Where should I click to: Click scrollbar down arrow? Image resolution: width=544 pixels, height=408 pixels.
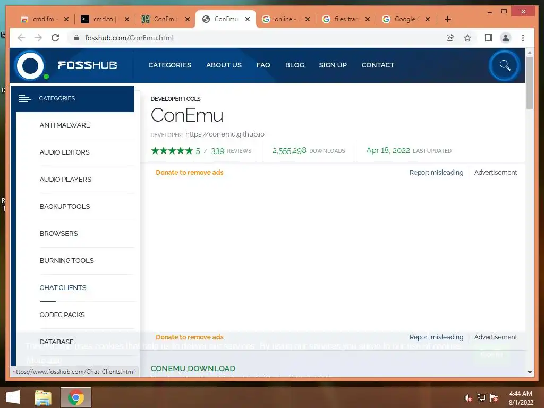pyautogui.click(x=530, y=372)
